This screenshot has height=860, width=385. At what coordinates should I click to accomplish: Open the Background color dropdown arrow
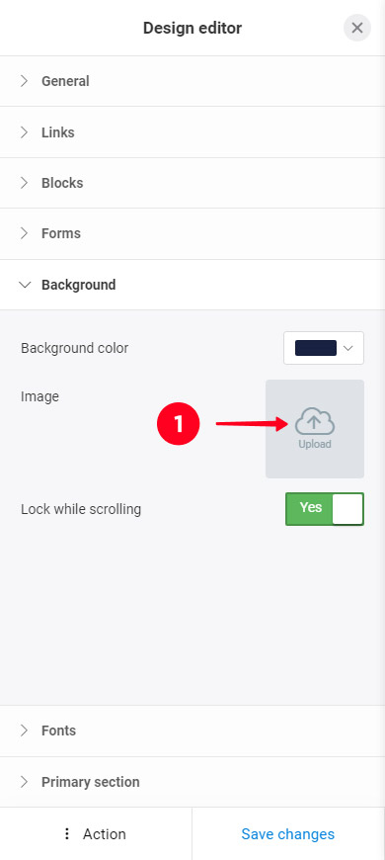pos(348,348)
